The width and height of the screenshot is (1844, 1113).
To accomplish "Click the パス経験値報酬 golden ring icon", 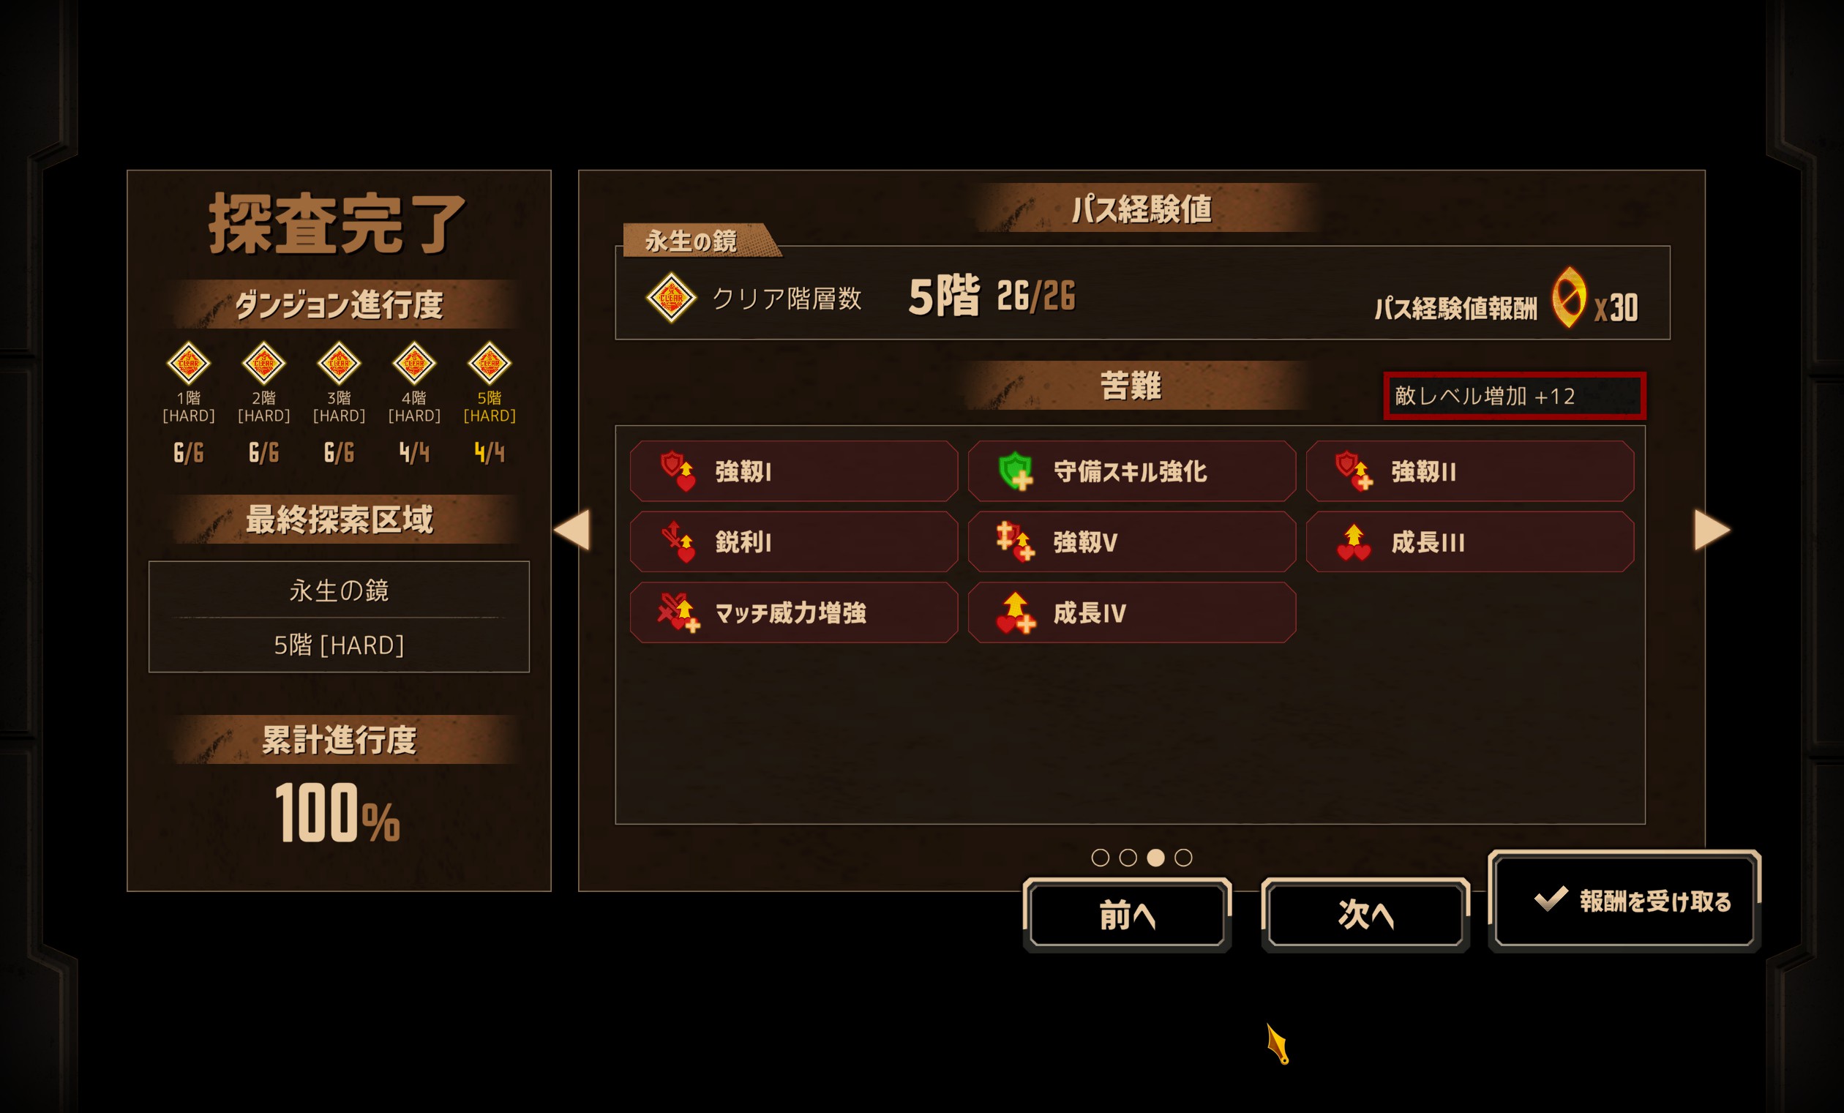I will pyautogui.click(x=1569, y=298).
